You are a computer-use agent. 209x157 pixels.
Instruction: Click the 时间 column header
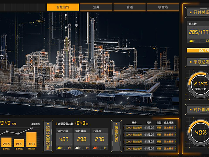click(x=149, y=122)
